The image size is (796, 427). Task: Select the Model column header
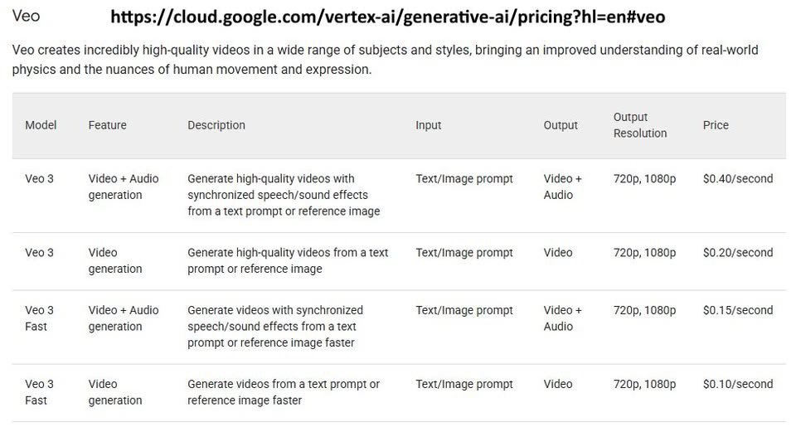(41, 125)
